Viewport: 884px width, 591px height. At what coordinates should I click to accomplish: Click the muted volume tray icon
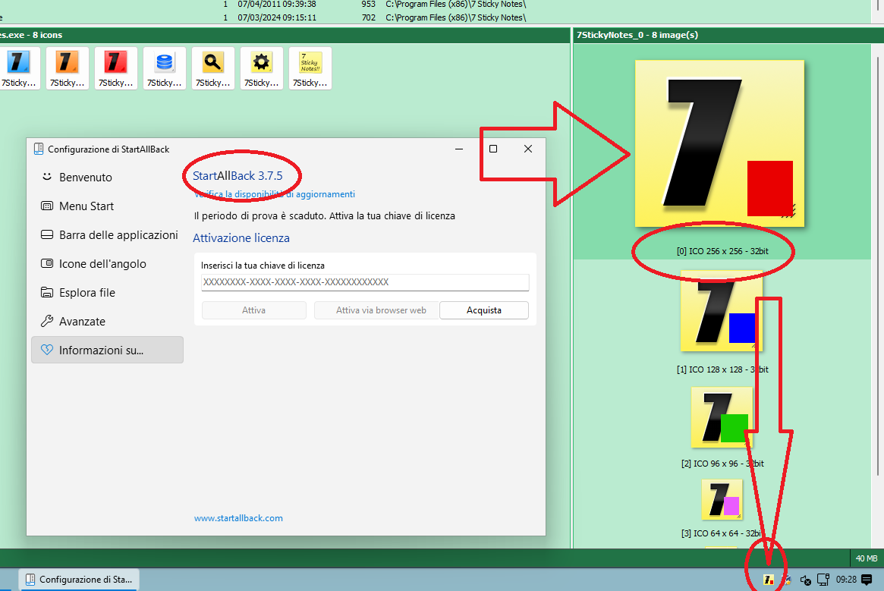(806, 580)
